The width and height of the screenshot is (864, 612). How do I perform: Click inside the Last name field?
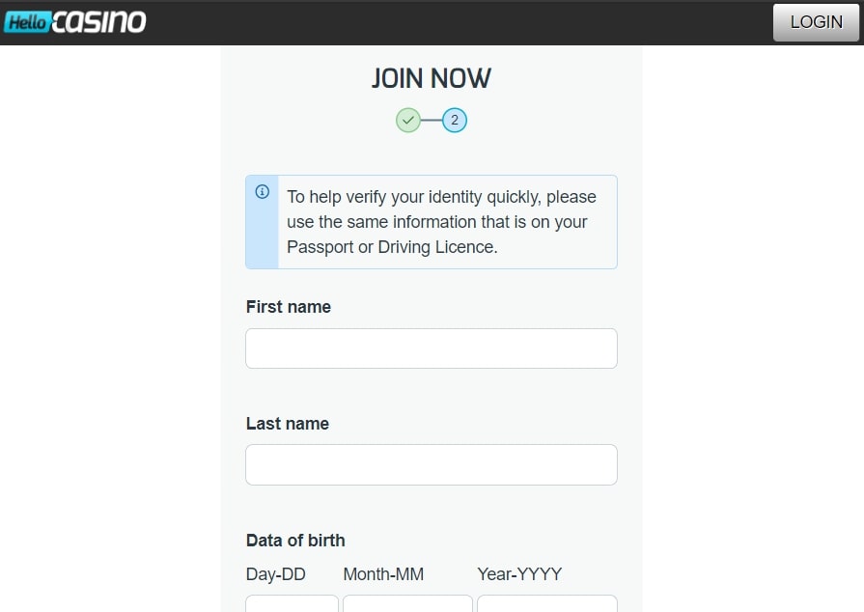click(x=431, y=464)
